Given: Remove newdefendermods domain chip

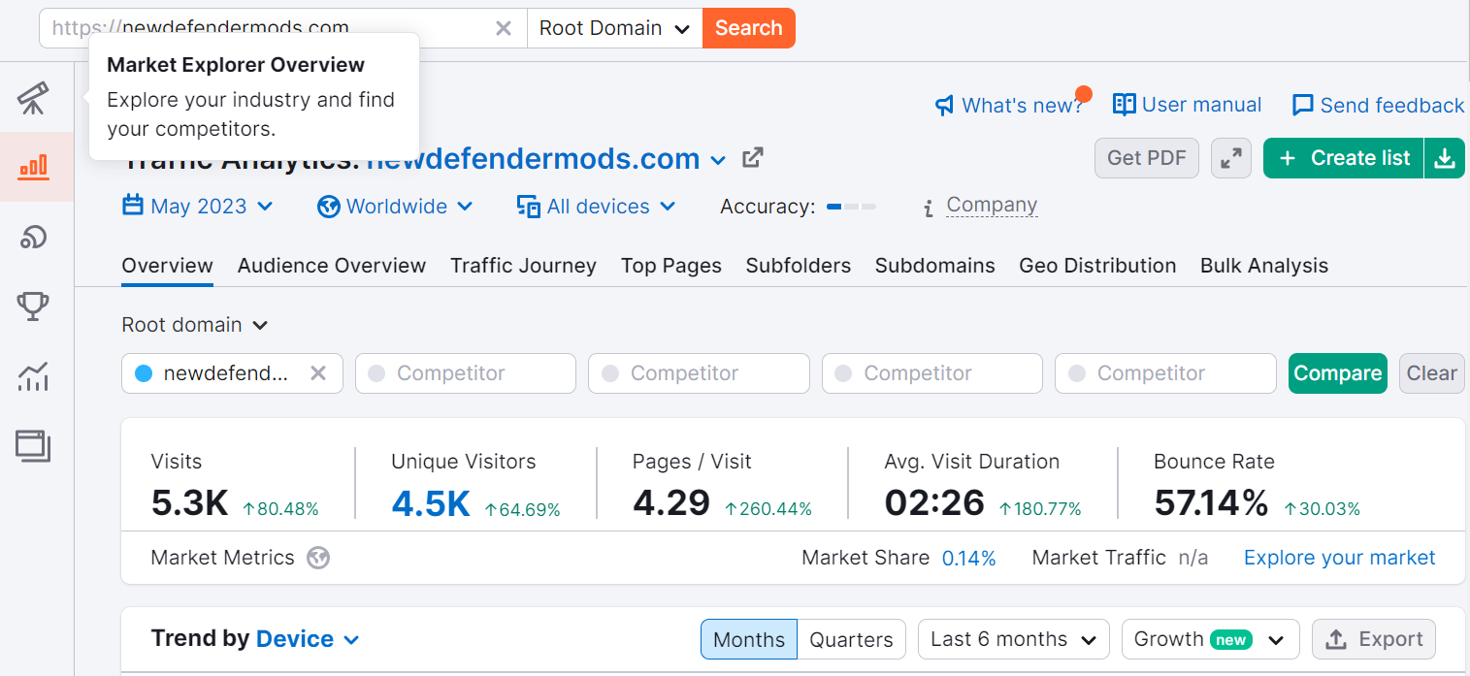Looking at the screenshot, I should coord(317,373).
